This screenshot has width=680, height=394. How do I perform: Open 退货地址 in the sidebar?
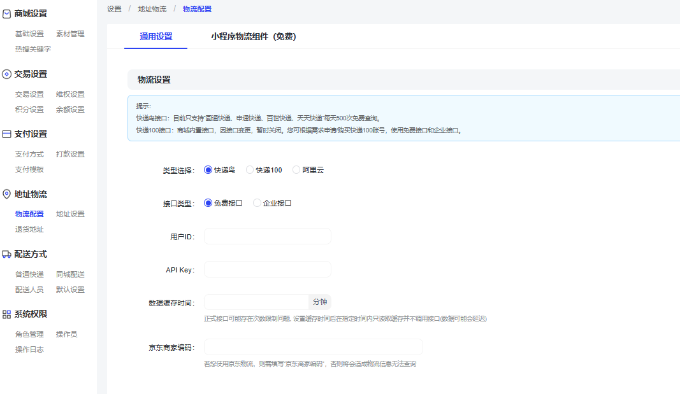tap(29, 229)
